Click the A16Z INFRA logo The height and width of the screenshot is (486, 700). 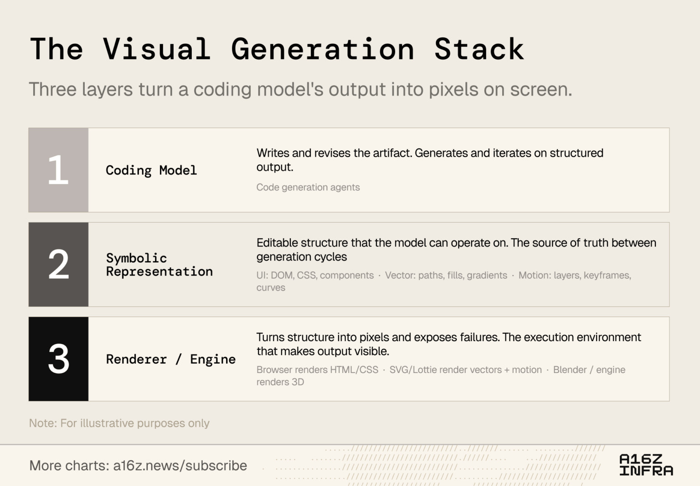pos(646,465)
